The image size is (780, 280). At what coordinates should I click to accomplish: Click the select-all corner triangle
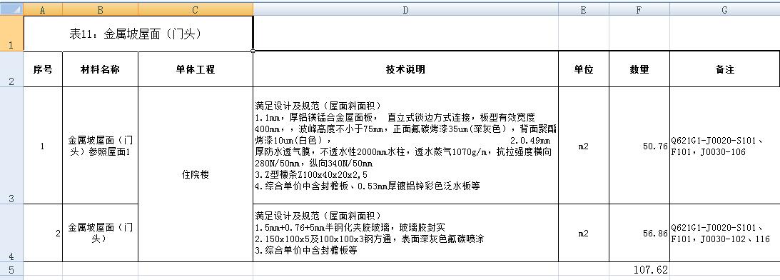[11, 9]
